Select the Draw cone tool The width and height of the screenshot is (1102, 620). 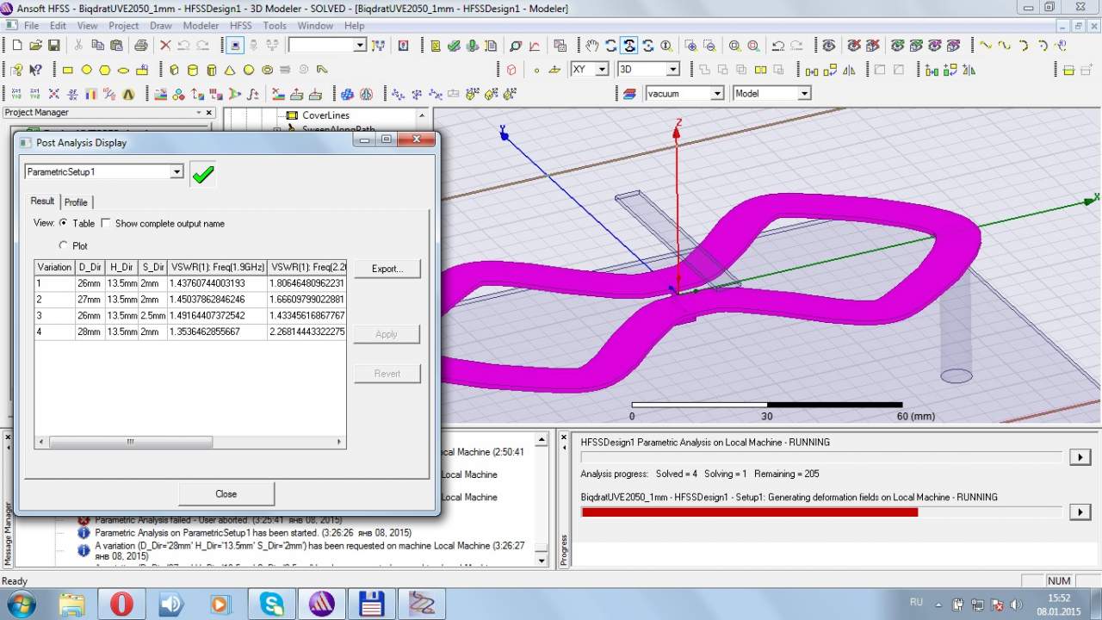[x=230, y=70]
